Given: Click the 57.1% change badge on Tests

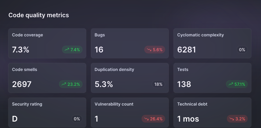Looking at the screenshot, I should (x=237, y=84).
